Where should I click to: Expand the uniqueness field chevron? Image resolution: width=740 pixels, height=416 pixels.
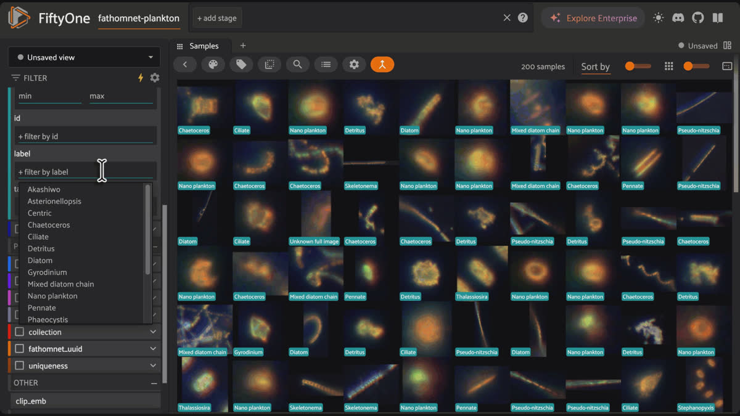[x=153, y=365]
